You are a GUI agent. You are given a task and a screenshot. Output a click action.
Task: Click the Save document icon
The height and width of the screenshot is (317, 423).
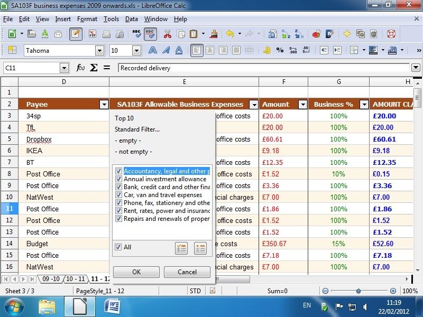pyautogui.click(x=45, y=34)
